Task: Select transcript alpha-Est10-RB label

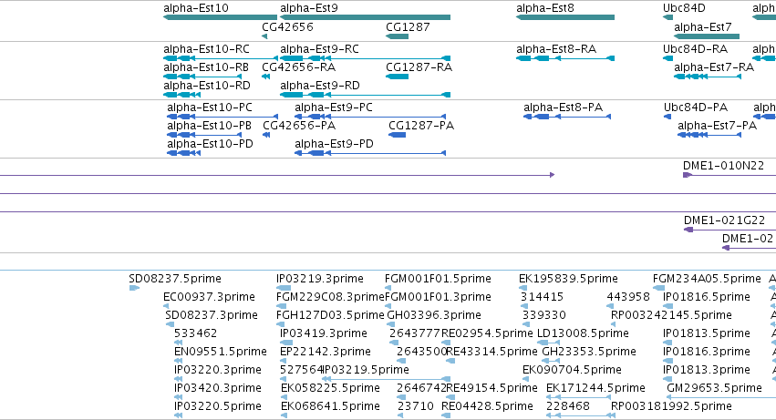Action: point(206,67)
